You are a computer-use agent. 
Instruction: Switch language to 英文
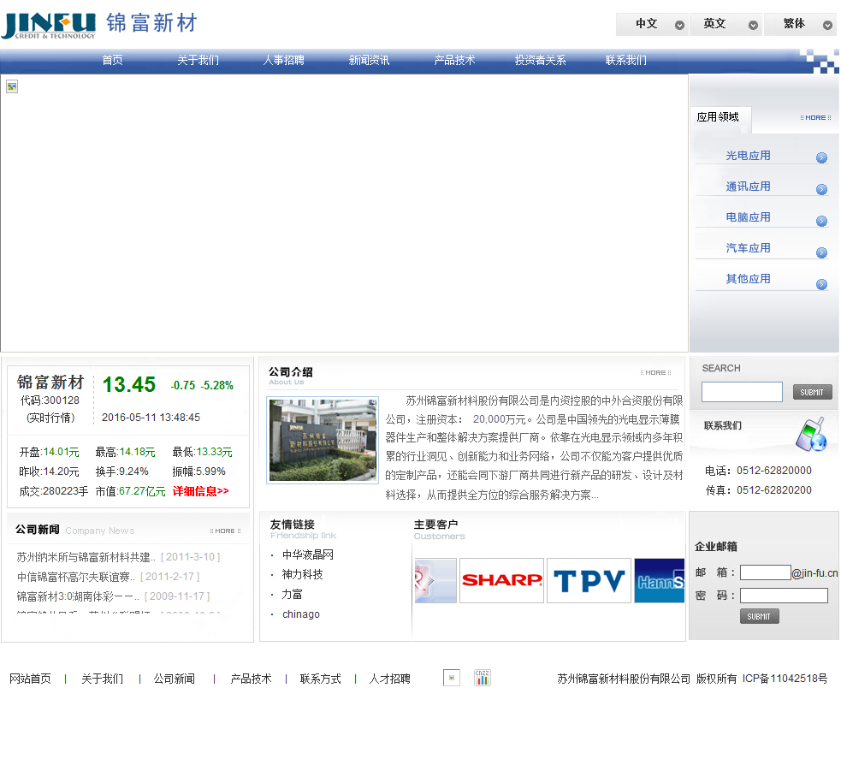[x=726, y=24]
